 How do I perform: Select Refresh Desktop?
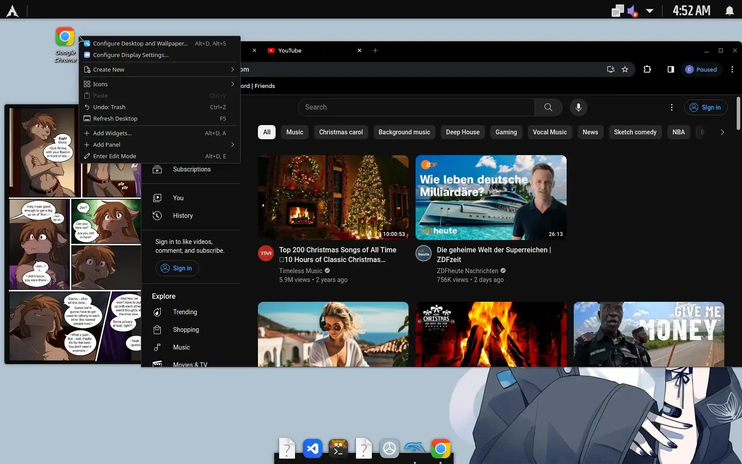159,118
